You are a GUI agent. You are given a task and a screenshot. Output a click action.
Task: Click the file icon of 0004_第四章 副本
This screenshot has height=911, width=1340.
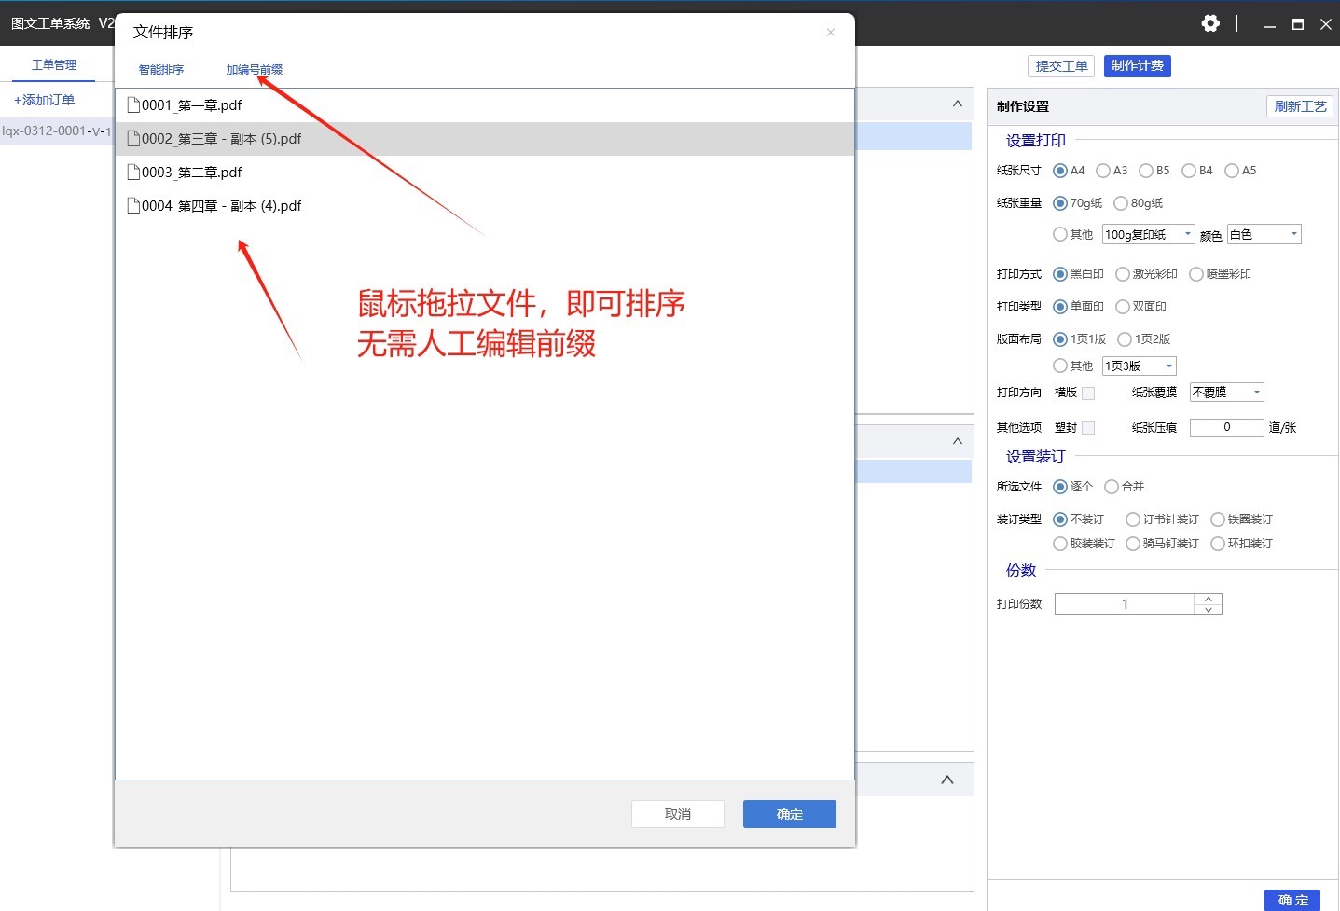click(133, 205)
